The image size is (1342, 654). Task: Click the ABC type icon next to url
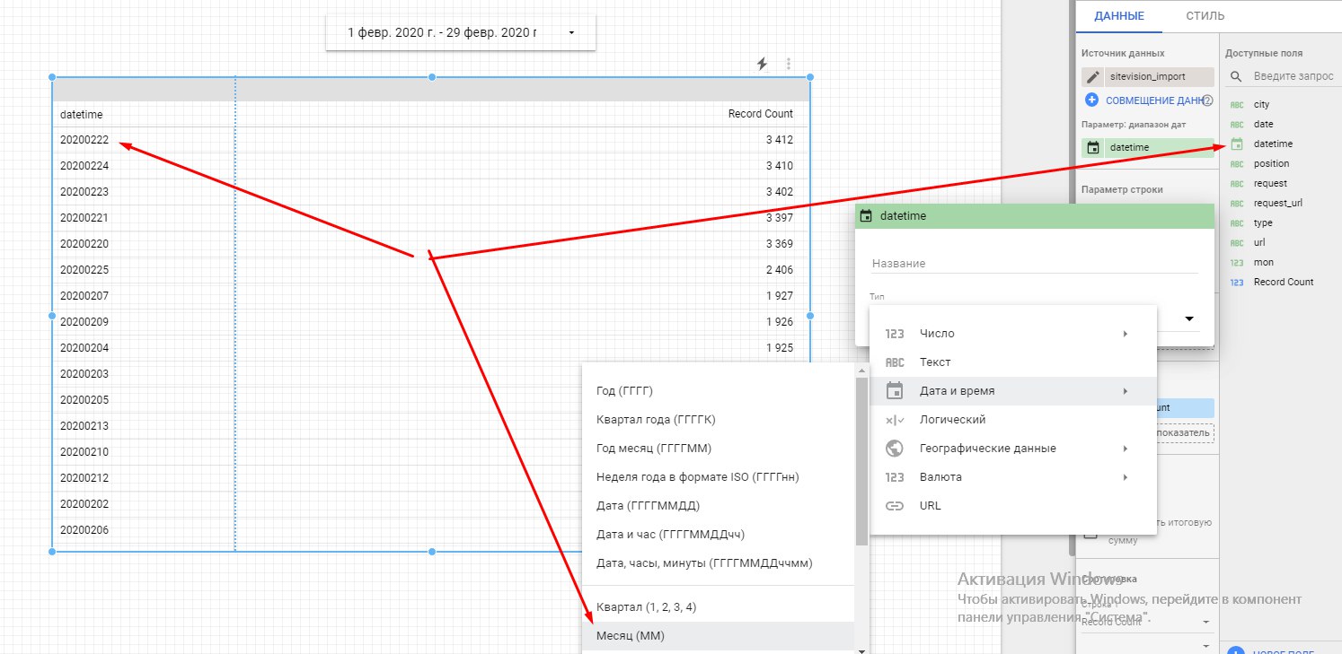click(x=1237, y=243)
